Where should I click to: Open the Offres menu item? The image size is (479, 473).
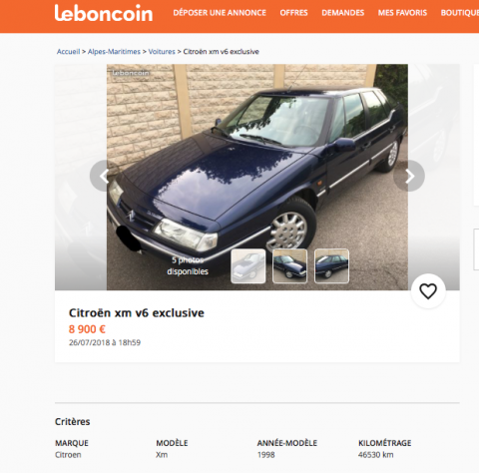(x=293, y=13)
